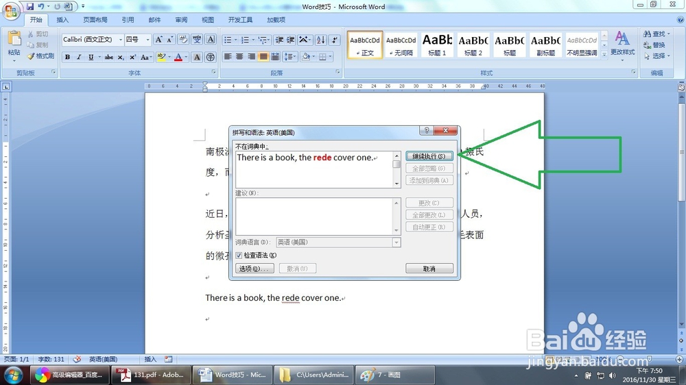The image size is (686, 385).
Task: Open the borders dropdown arrow
Action: click(330, 57)
